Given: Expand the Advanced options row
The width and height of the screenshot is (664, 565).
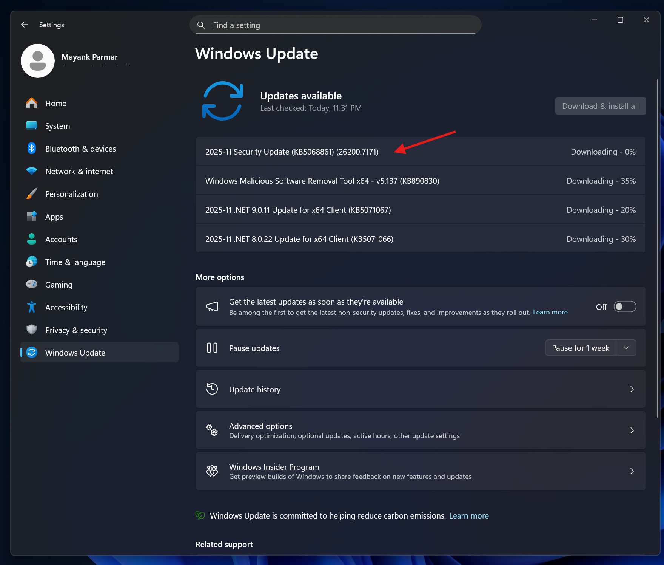Looking at the screenshot, I should (632, 430).
